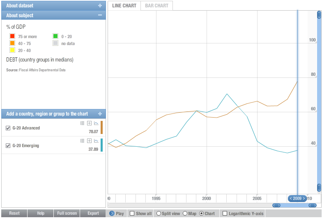Expand Add a country, region or group

[x=100, y=114]
